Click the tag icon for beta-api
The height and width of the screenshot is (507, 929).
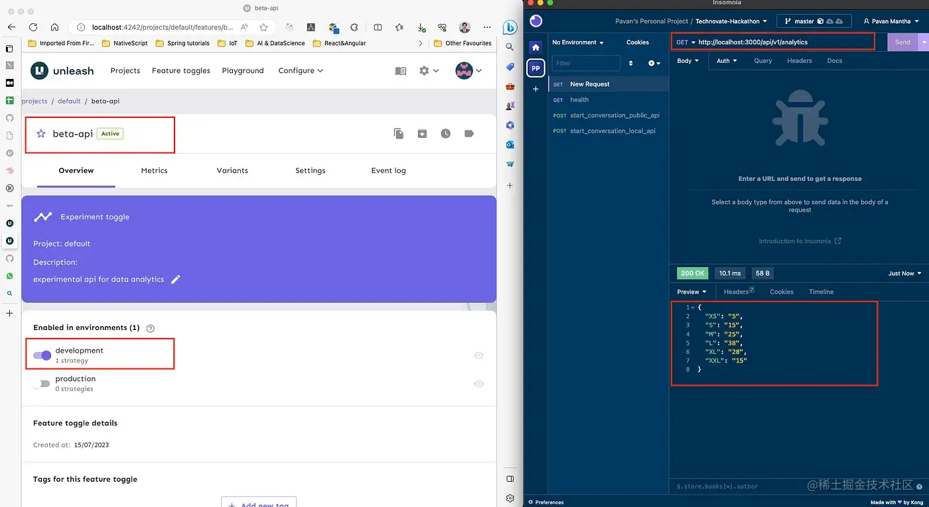[x=469, y=133]
